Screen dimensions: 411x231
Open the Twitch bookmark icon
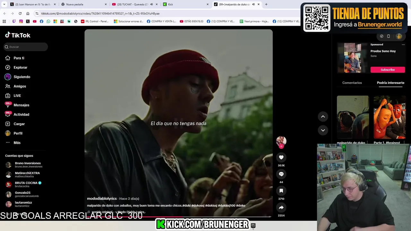pyautogui.click(x=14, y=21)
